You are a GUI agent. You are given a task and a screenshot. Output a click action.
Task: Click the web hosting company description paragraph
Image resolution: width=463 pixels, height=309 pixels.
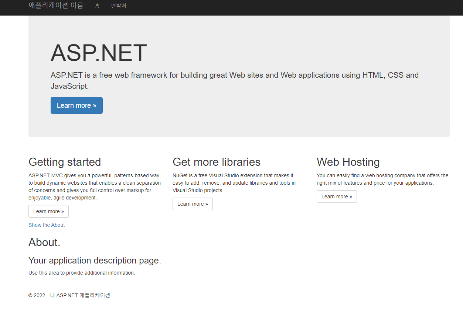tap(382, 179)
